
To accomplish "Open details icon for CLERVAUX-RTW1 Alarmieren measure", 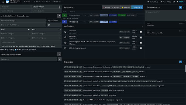I will point(141,32).
